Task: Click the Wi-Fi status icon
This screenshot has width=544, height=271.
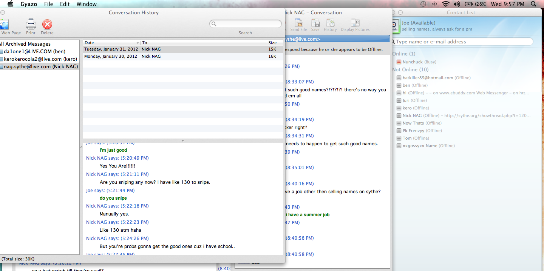Action: click(x=446, y=4)
